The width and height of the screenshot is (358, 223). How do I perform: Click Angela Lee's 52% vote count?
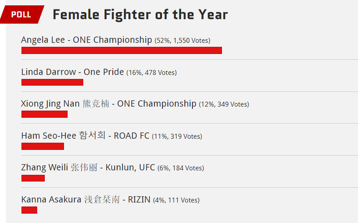pyautogui.click(x=183, y=41)
